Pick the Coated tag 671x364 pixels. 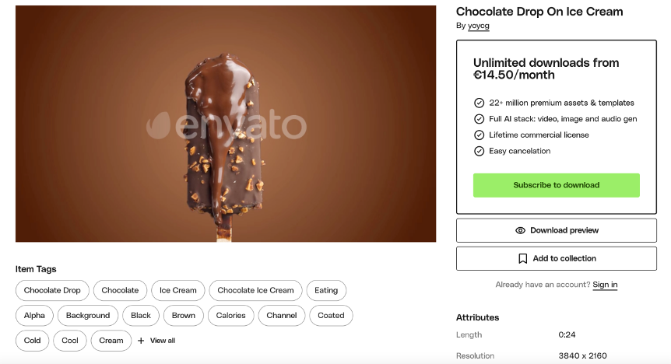tap(331, 316)
